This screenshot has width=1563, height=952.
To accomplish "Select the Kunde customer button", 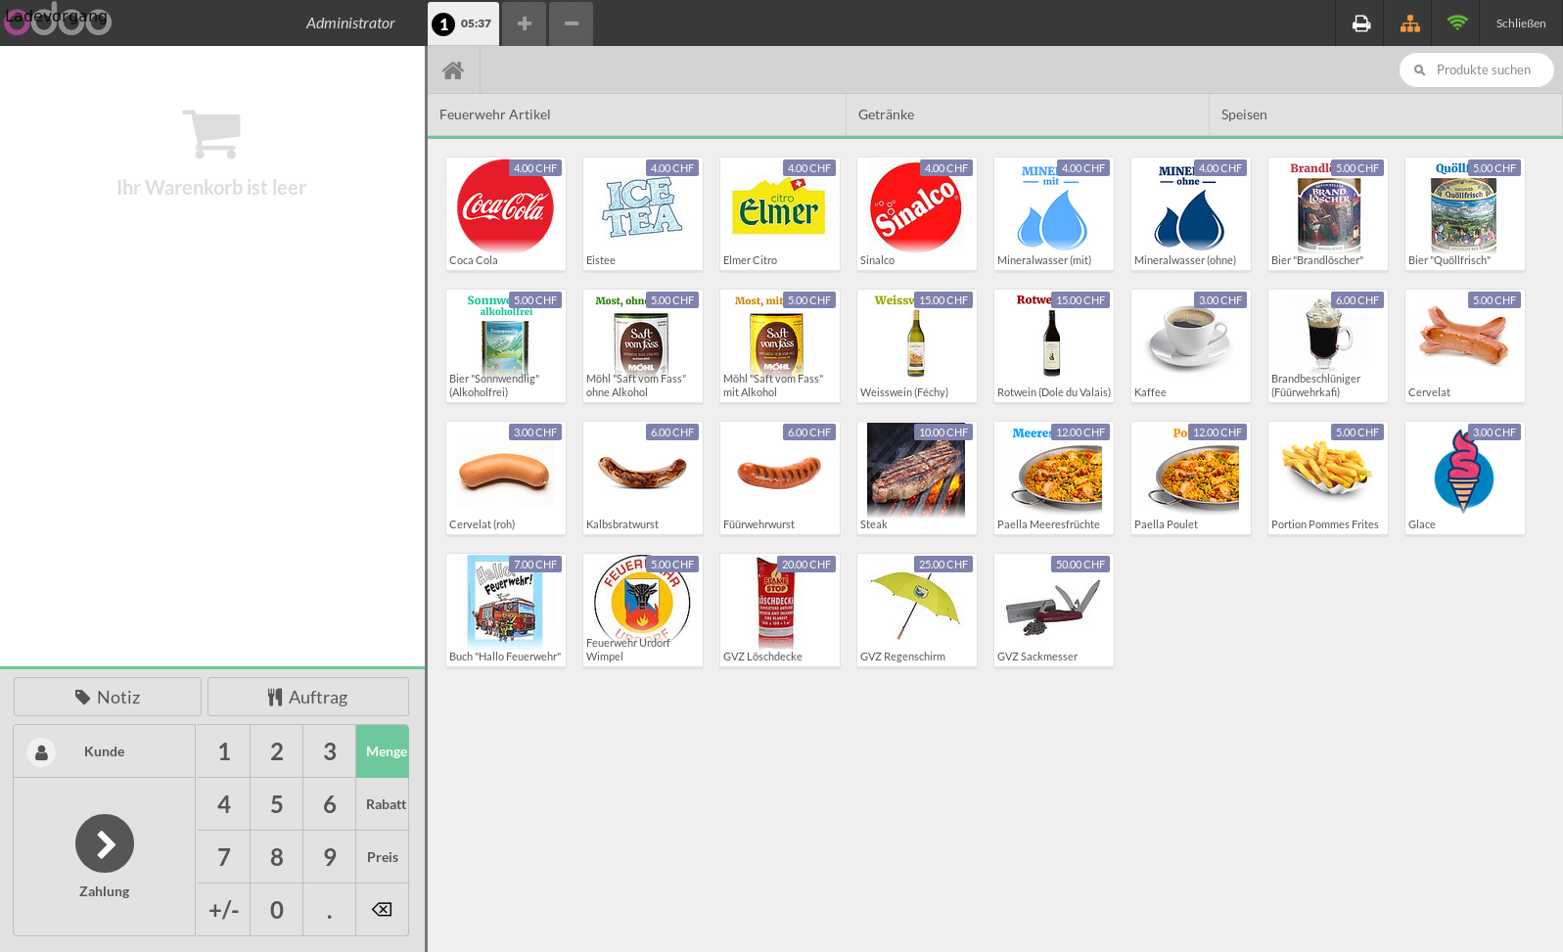I will tap(104, 751).
